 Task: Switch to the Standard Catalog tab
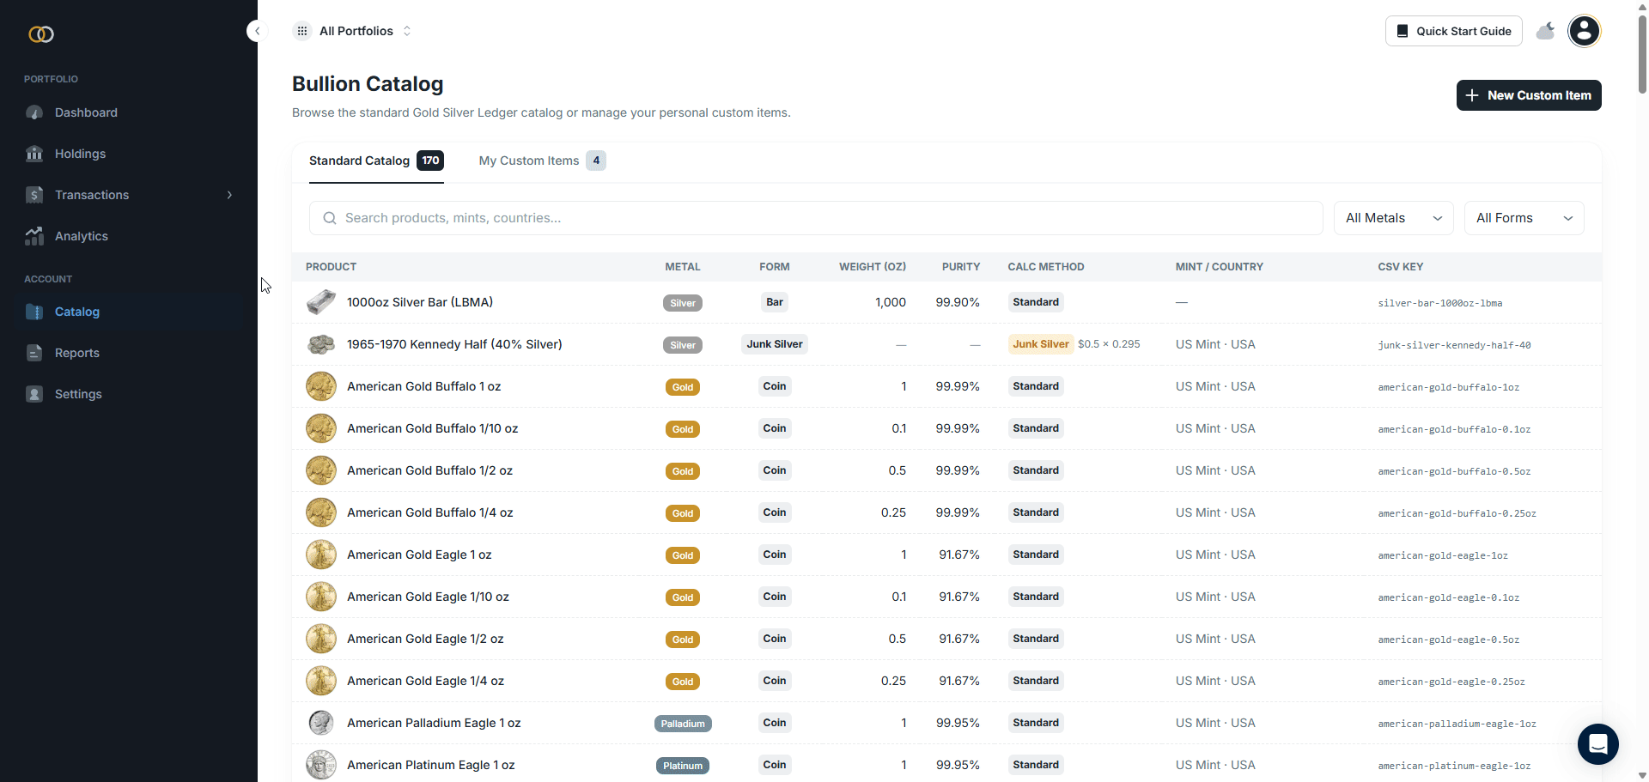[376, 161]
